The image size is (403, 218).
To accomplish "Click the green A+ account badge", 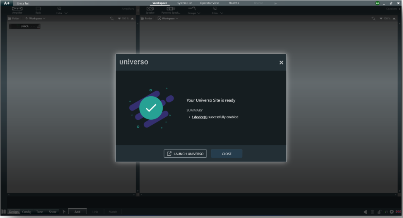I will pos(377,3).
